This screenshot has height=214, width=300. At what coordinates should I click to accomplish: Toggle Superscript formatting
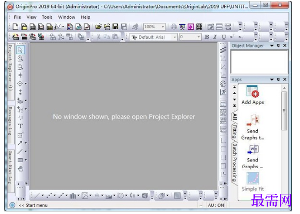coord(232,37)
